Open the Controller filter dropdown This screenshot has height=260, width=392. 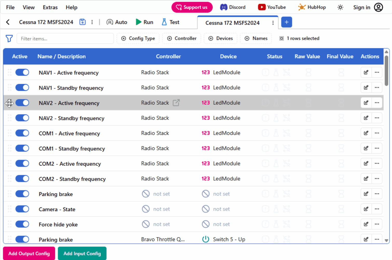[182, 38]
